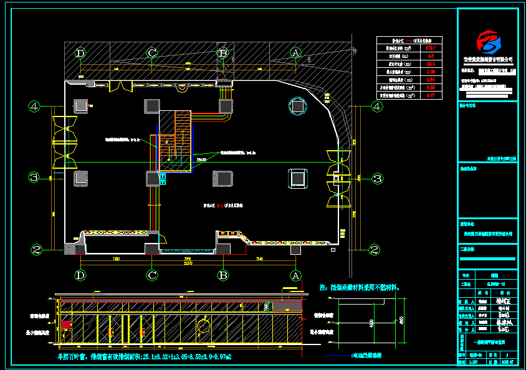The width and height of the screenshot is (526, 370).
Task: Click the yellow circle in elevation view
Action: [x=203, y=325]
